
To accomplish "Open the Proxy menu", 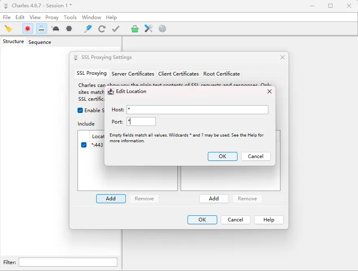I will (52, 17).
